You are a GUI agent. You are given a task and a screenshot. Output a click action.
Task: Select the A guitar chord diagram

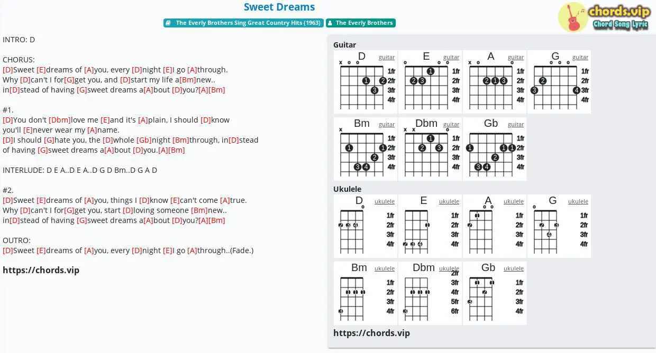[x=495, y=82]
